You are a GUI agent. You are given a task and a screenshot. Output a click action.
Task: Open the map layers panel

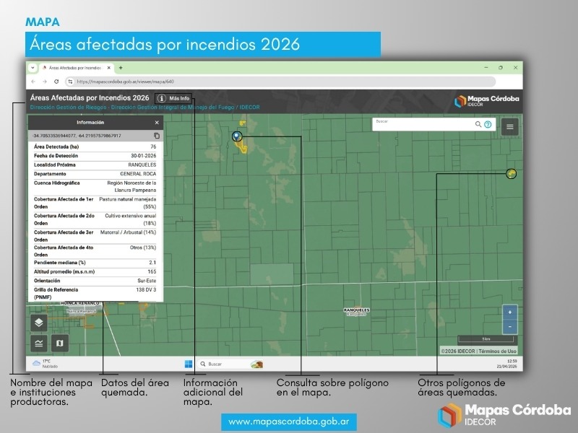tap(40, 323)
